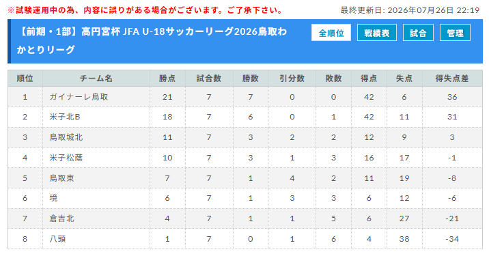Click the 順位 column header
489x254 pixels.
tap(25, 79)
